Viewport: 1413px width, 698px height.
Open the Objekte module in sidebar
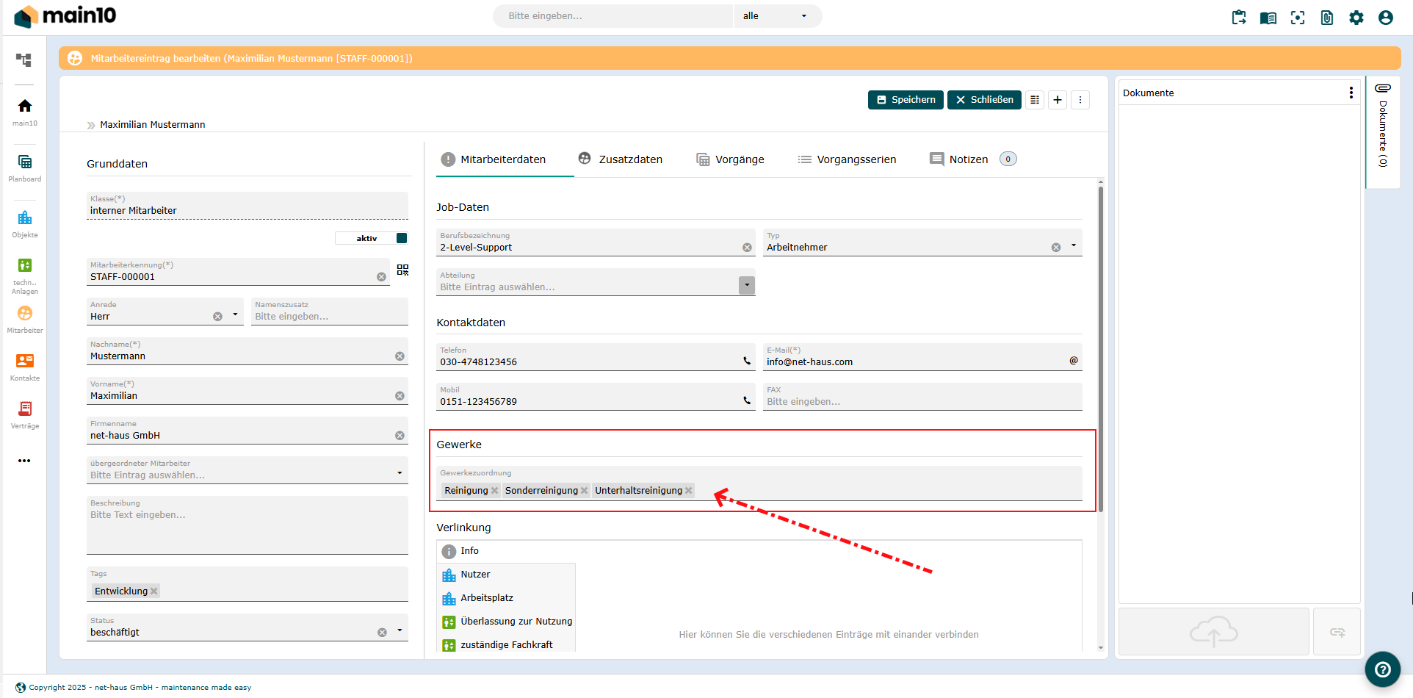[24, 223]
